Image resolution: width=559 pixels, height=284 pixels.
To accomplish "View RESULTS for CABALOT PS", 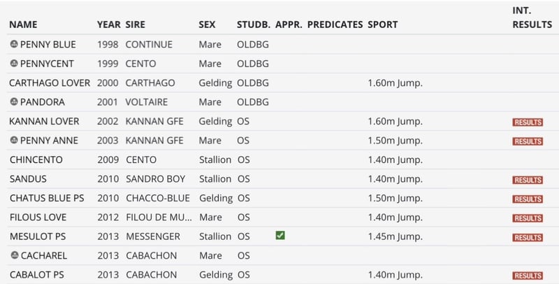I will point(528,276).
